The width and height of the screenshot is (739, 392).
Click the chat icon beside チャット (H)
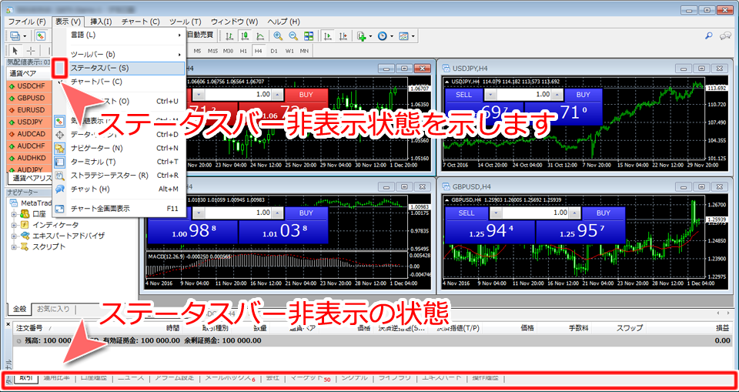tap(60, 189)
